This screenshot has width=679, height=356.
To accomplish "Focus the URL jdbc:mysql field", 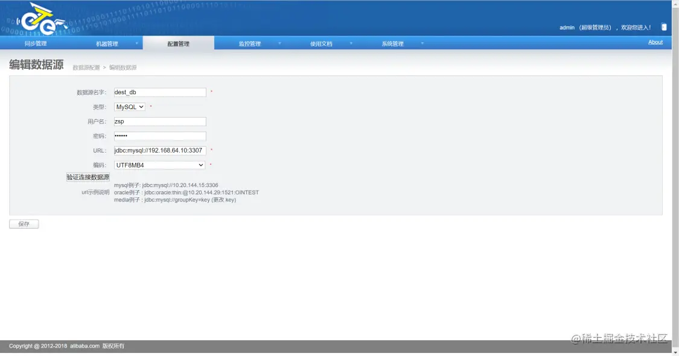I will click(x=160, y=150).
